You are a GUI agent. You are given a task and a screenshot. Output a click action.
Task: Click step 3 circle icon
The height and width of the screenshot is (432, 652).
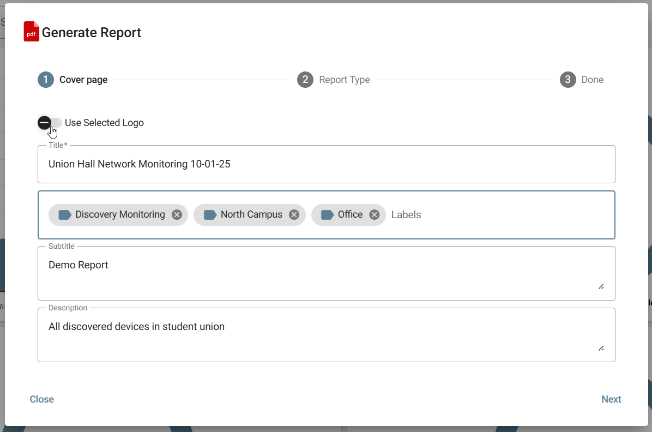[568, 80]
